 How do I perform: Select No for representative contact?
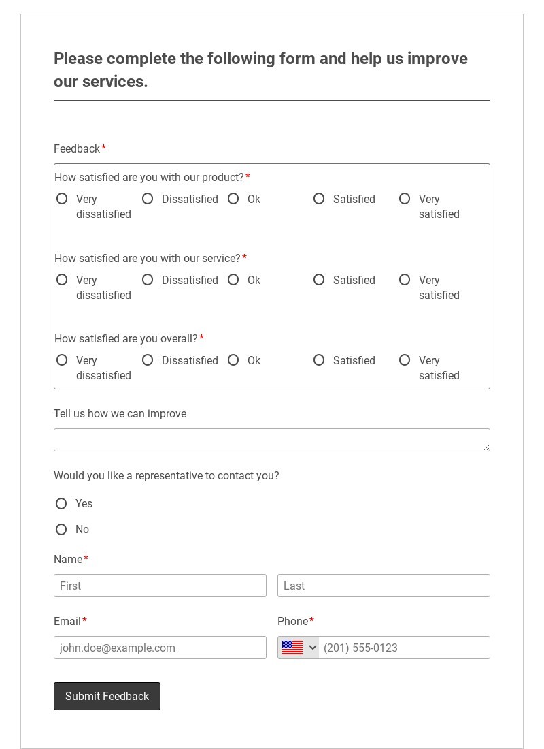coord(61,530)
